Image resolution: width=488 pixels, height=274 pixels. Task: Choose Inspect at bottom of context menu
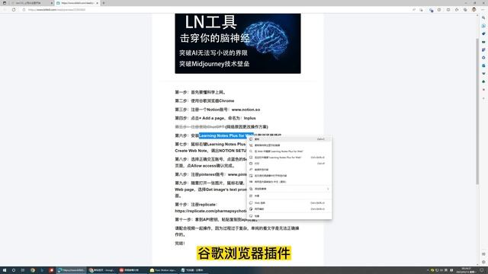point(290,216)
